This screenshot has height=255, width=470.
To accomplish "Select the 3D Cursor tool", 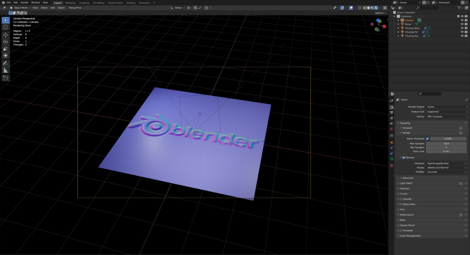I will tap(6, 27).
